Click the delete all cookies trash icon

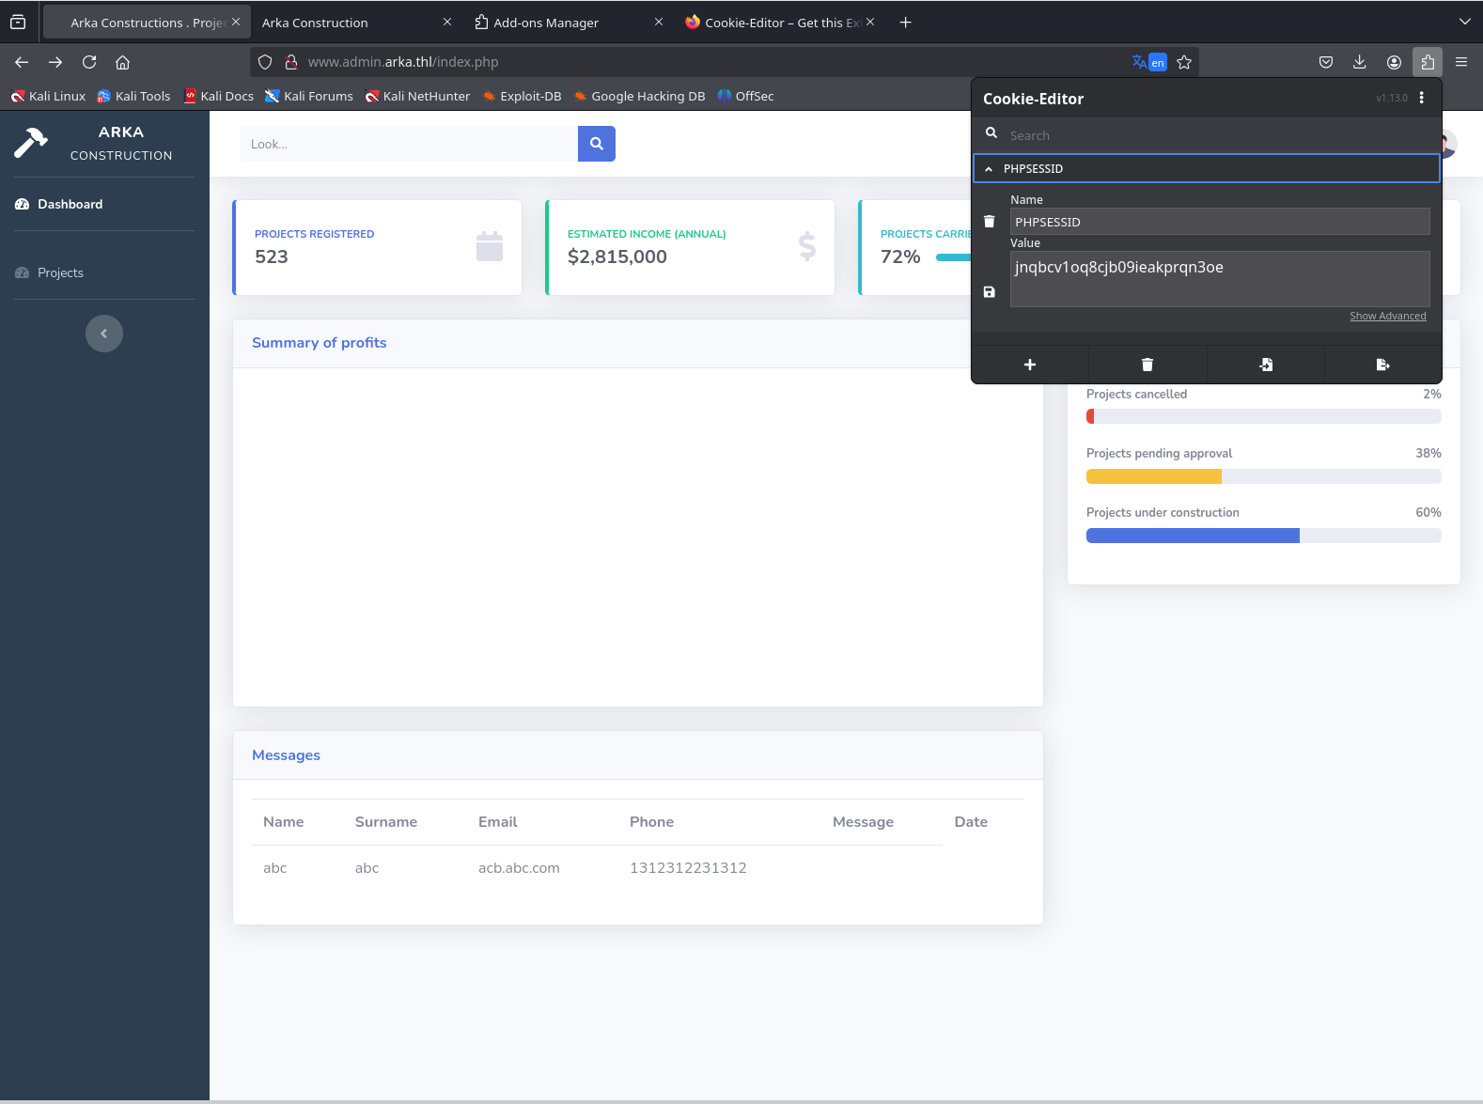coord(1147,365)
